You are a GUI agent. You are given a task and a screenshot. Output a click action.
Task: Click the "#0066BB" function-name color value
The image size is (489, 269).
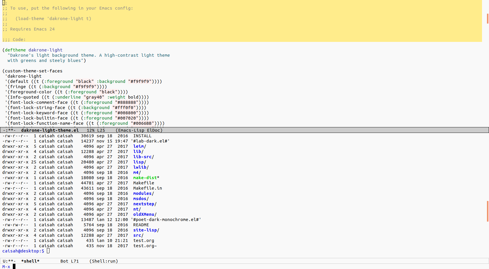point(142,123)
